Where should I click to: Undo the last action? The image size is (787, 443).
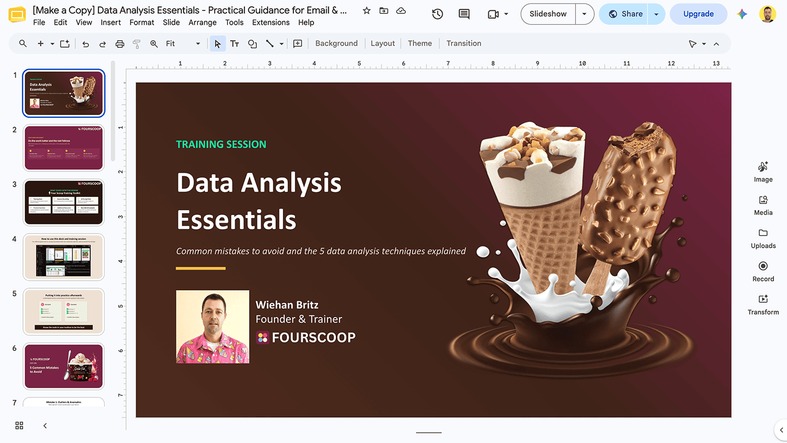click(x=86, y=44)
